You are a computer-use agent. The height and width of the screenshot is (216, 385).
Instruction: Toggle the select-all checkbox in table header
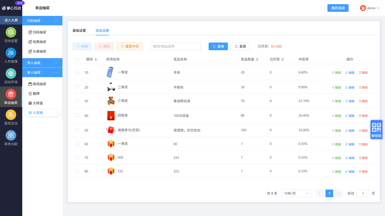[77, 59]
